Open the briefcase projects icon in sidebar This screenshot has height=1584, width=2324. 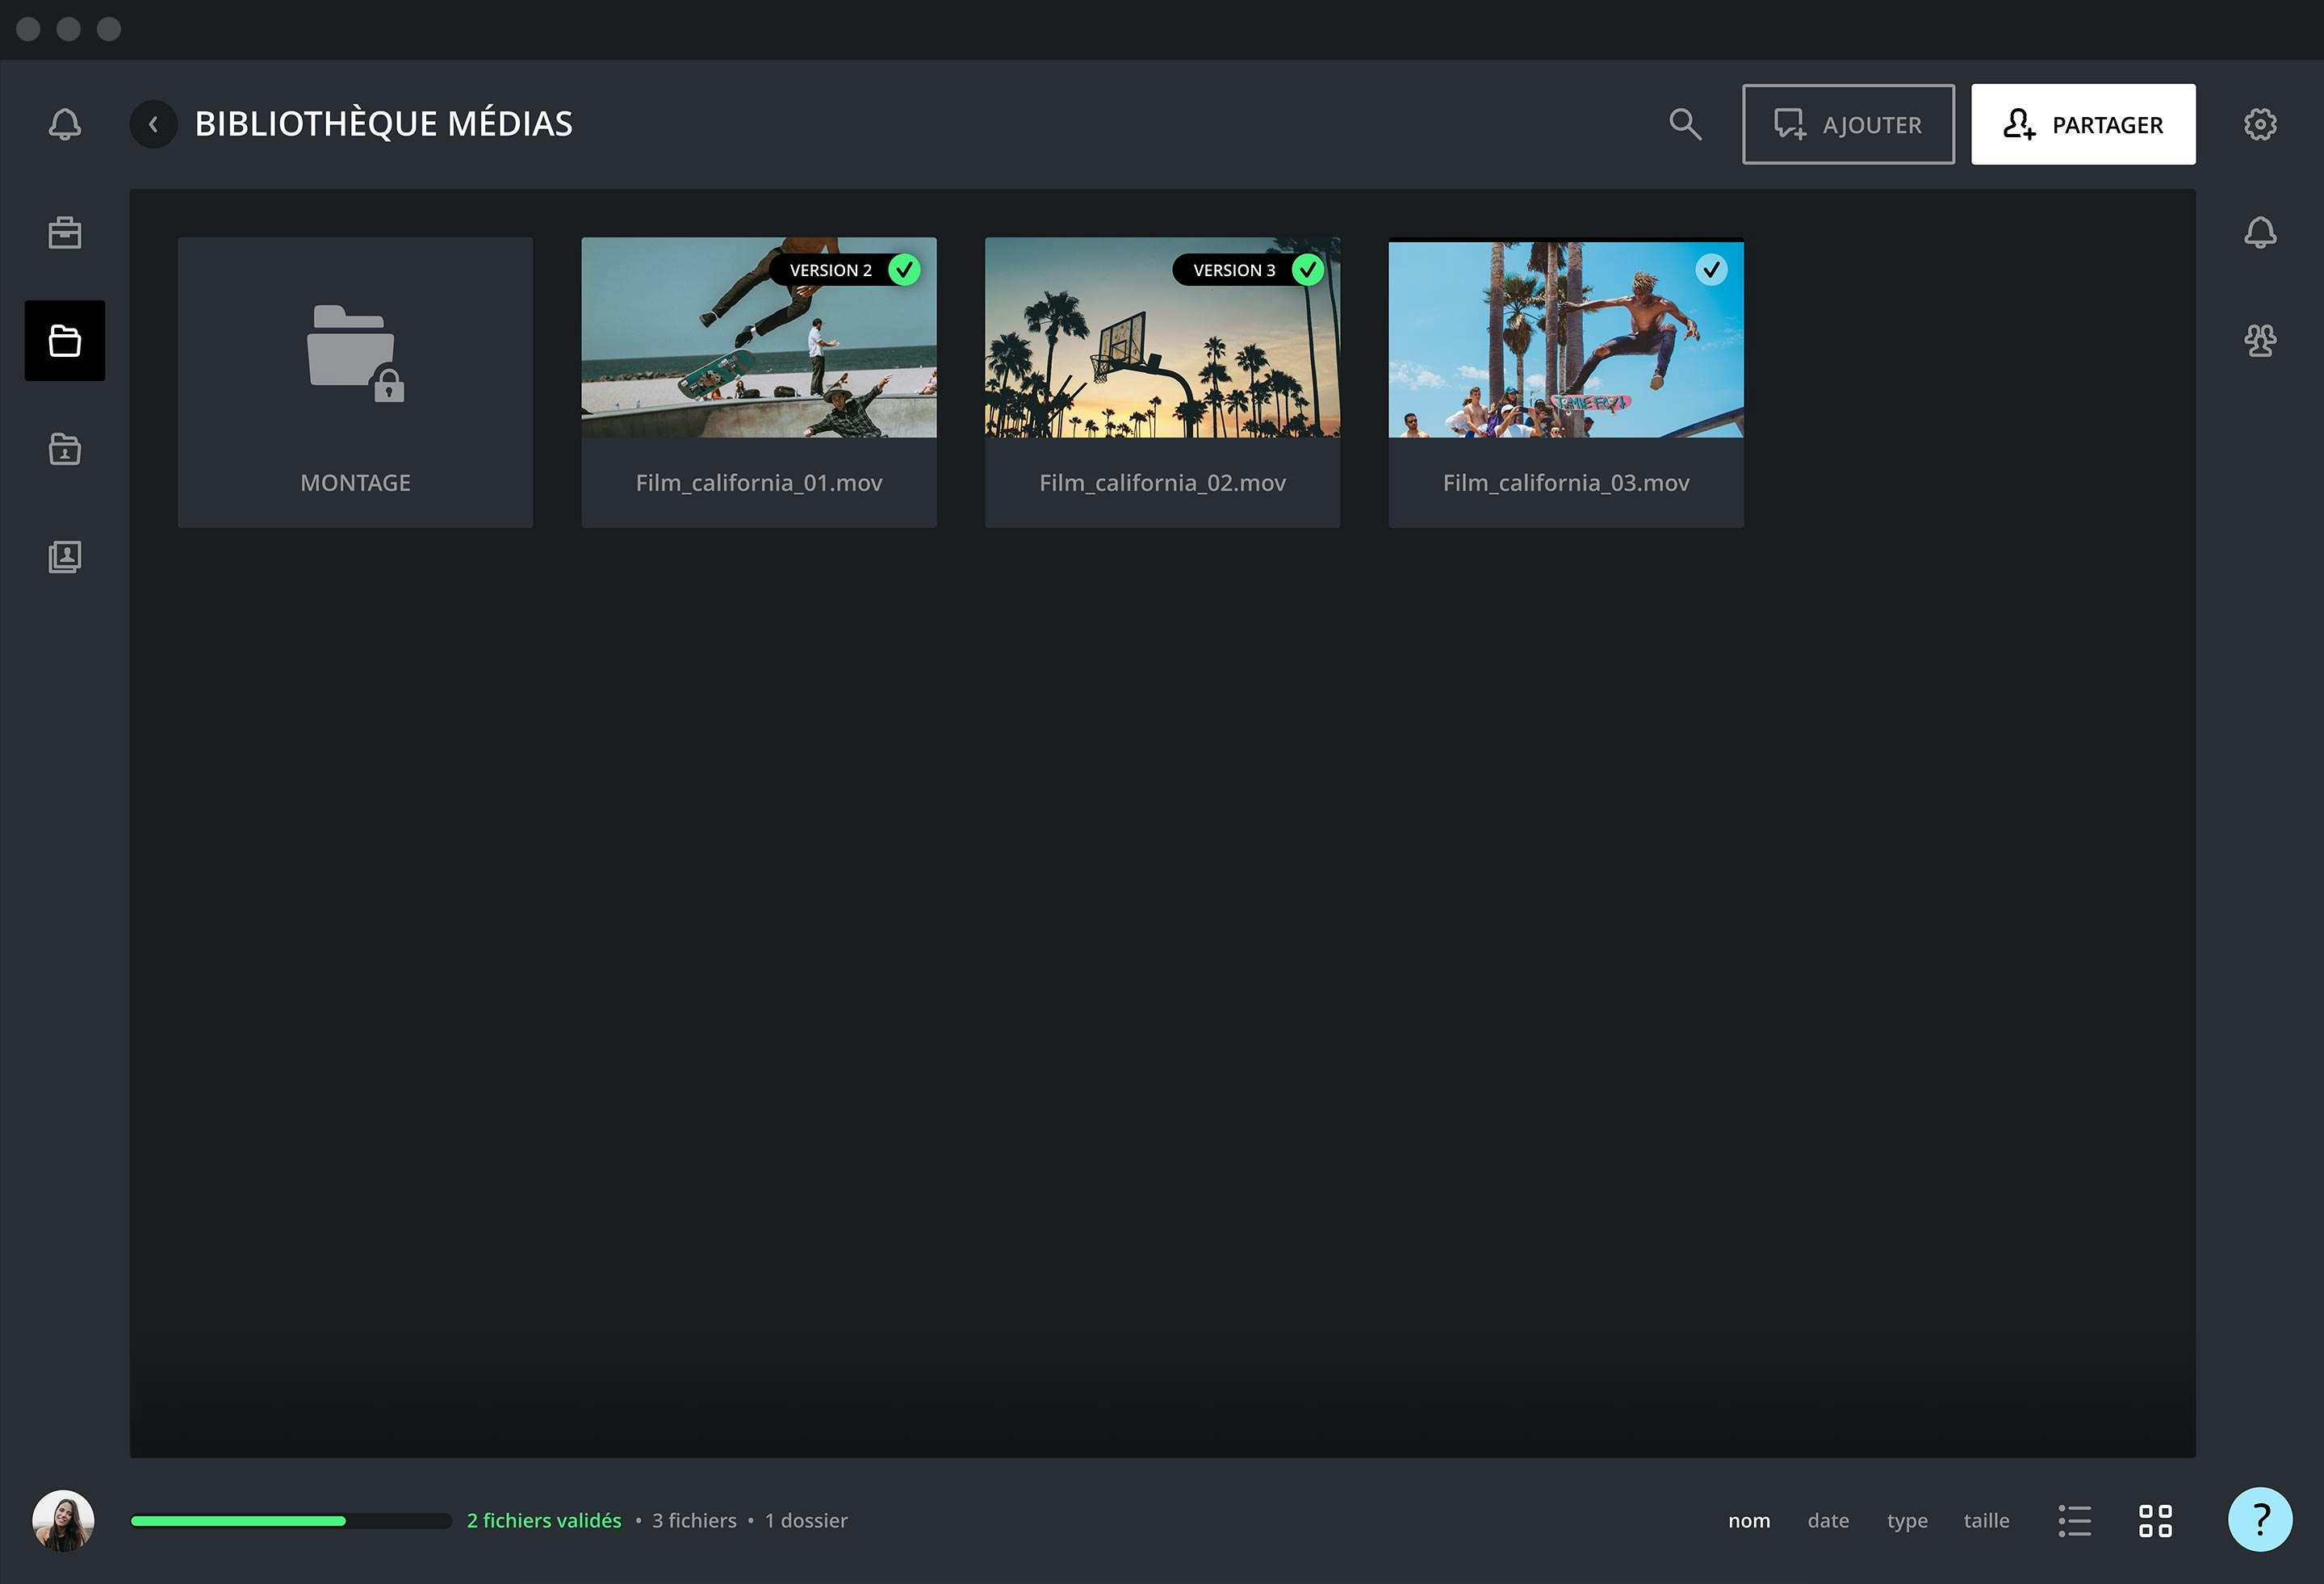(x=65, y=233)
